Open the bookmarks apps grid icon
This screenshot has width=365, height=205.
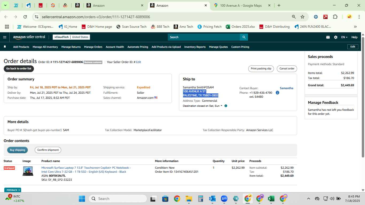click(7, 27)
